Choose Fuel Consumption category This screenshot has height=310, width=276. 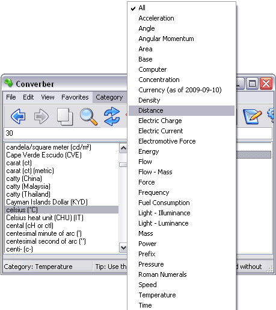[x=182, y=203]
